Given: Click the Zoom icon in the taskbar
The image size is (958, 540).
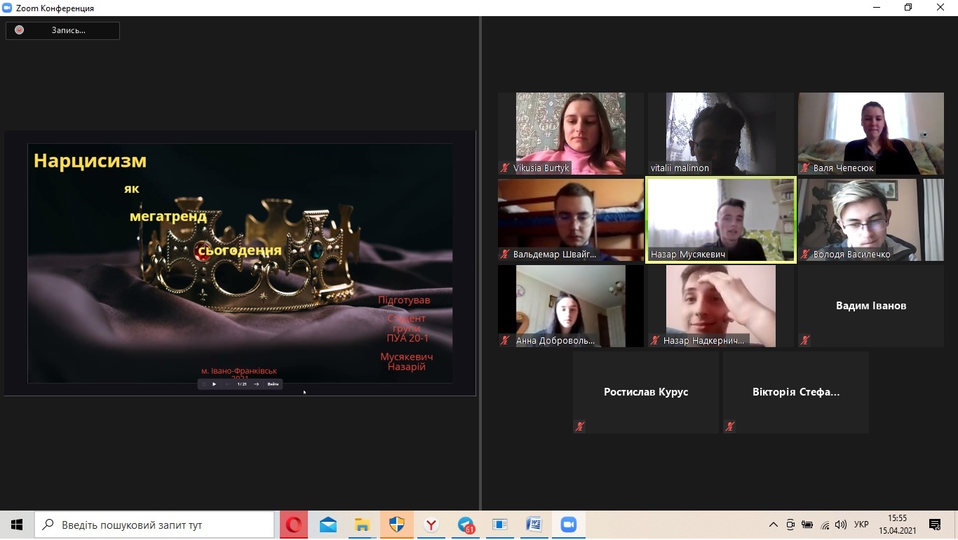Looking at the screenshot, I should tap(568, 525).
